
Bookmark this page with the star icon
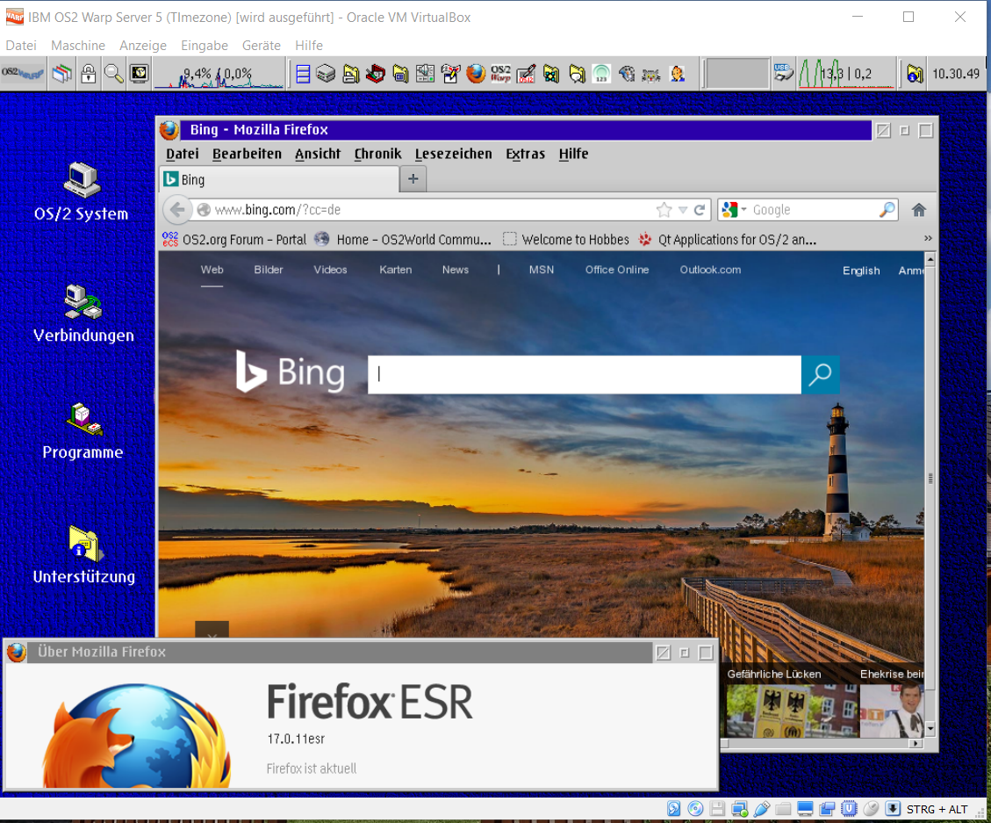pos(664,210)
